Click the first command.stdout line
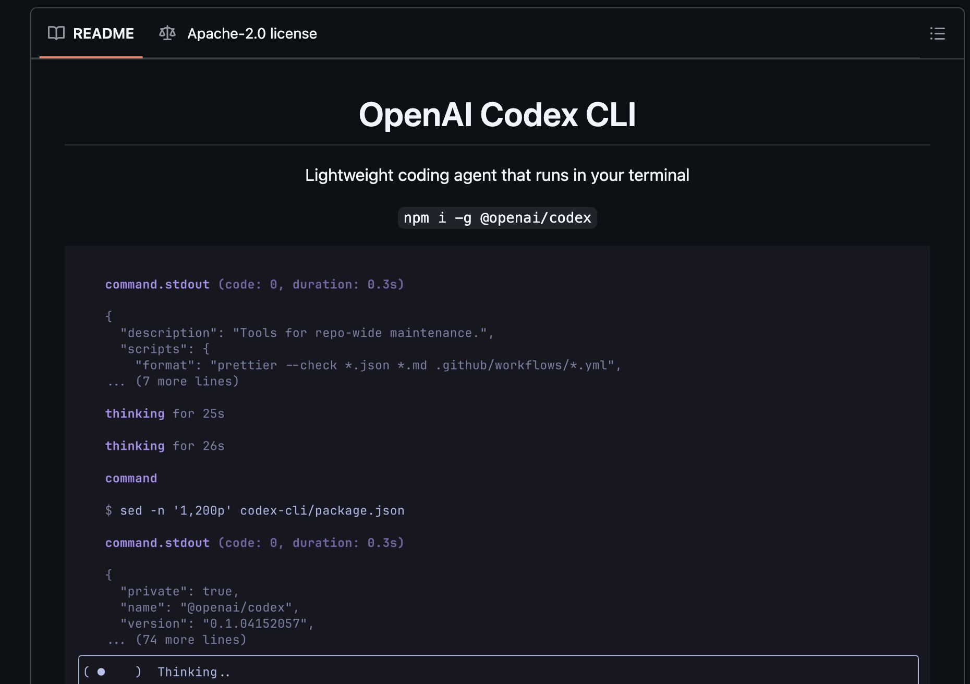This screenshot has width=970, height=684. tap(254, 285)
